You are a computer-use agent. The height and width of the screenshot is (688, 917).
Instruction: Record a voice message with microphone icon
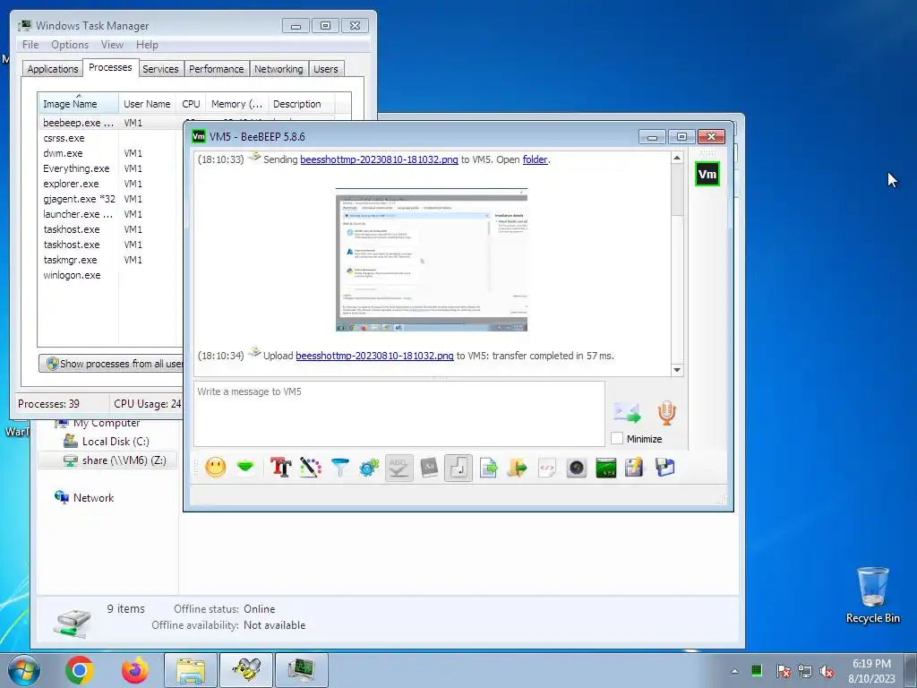pyautogui.click(x=666, y=412)
